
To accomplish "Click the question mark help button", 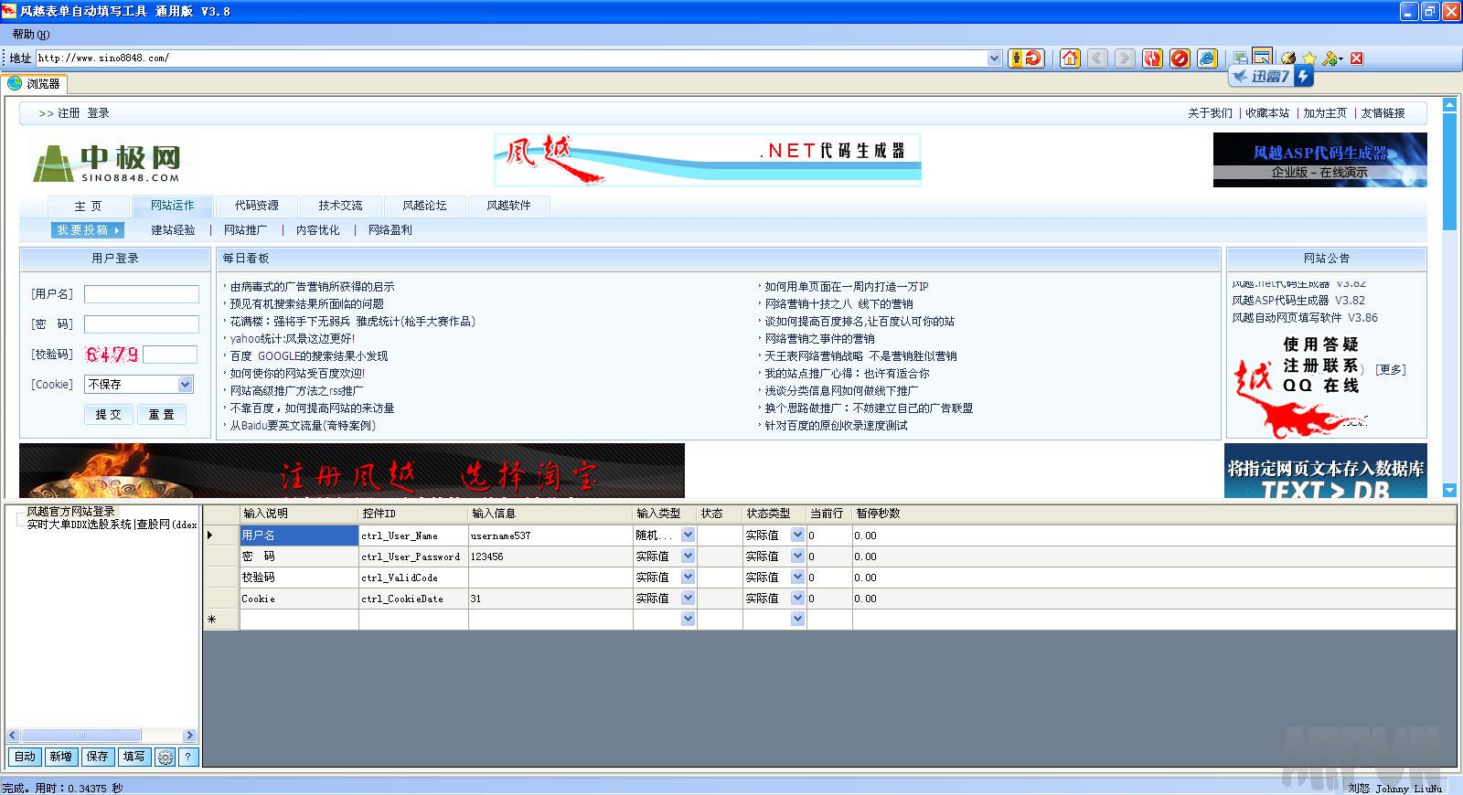I will (187, 757).
